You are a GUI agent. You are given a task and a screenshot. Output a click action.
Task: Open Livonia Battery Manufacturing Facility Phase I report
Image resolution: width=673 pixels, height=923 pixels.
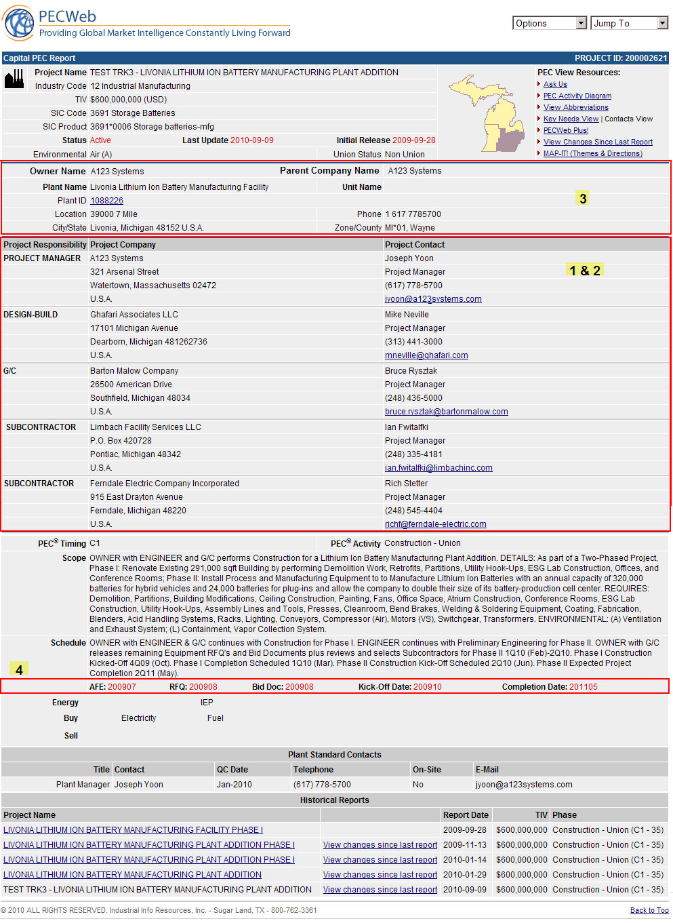(133, 830)
